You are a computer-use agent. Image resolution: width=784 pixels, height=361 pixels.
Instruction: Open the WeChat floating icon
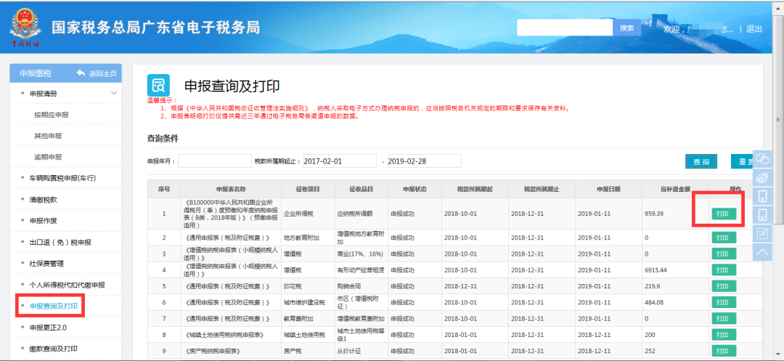[762, 159]
